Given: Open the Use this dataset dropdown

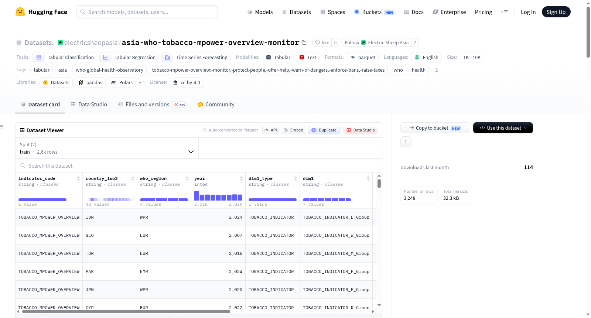Looking at the screenshot, I should tap(503, 128).
